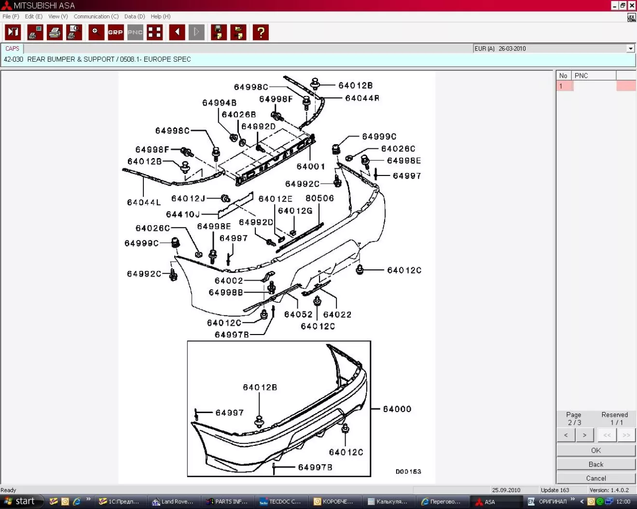
Task: Open print preview from toolbar
Action: point(74,32)
